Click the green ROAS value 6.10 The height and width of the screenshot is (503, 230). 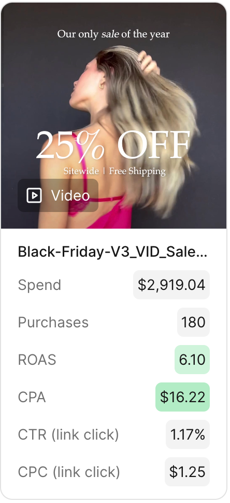click(192, 360)
